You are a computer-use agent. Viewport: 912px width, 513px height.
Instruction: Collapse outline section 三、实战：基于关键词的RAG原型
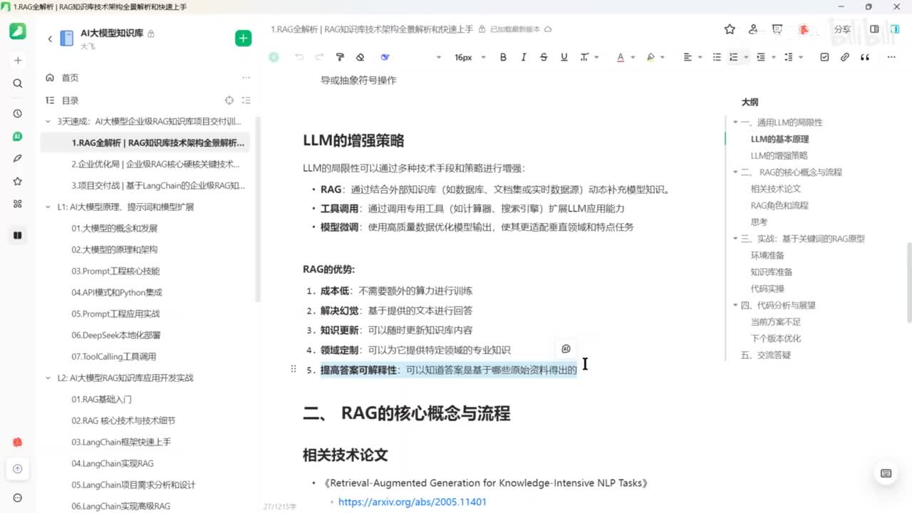(735, 239)
